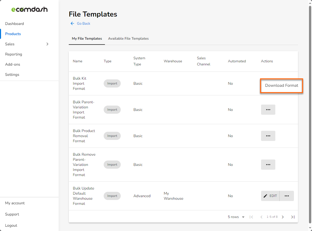Click the pencil Edit icon for Bulk Update Default Warehouse Format

point(265,196)
